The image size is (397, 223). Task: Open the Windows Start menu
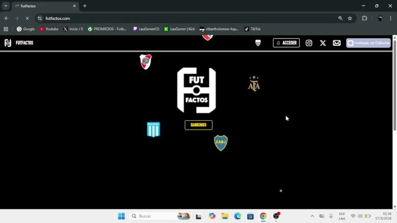[x=121, y=216]
